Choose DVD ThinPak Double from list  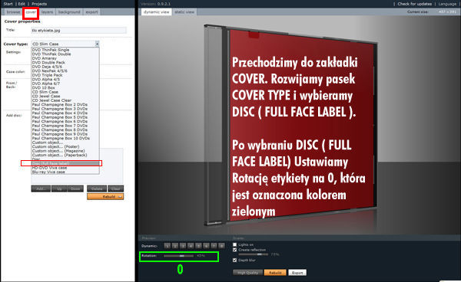(51, 54)
